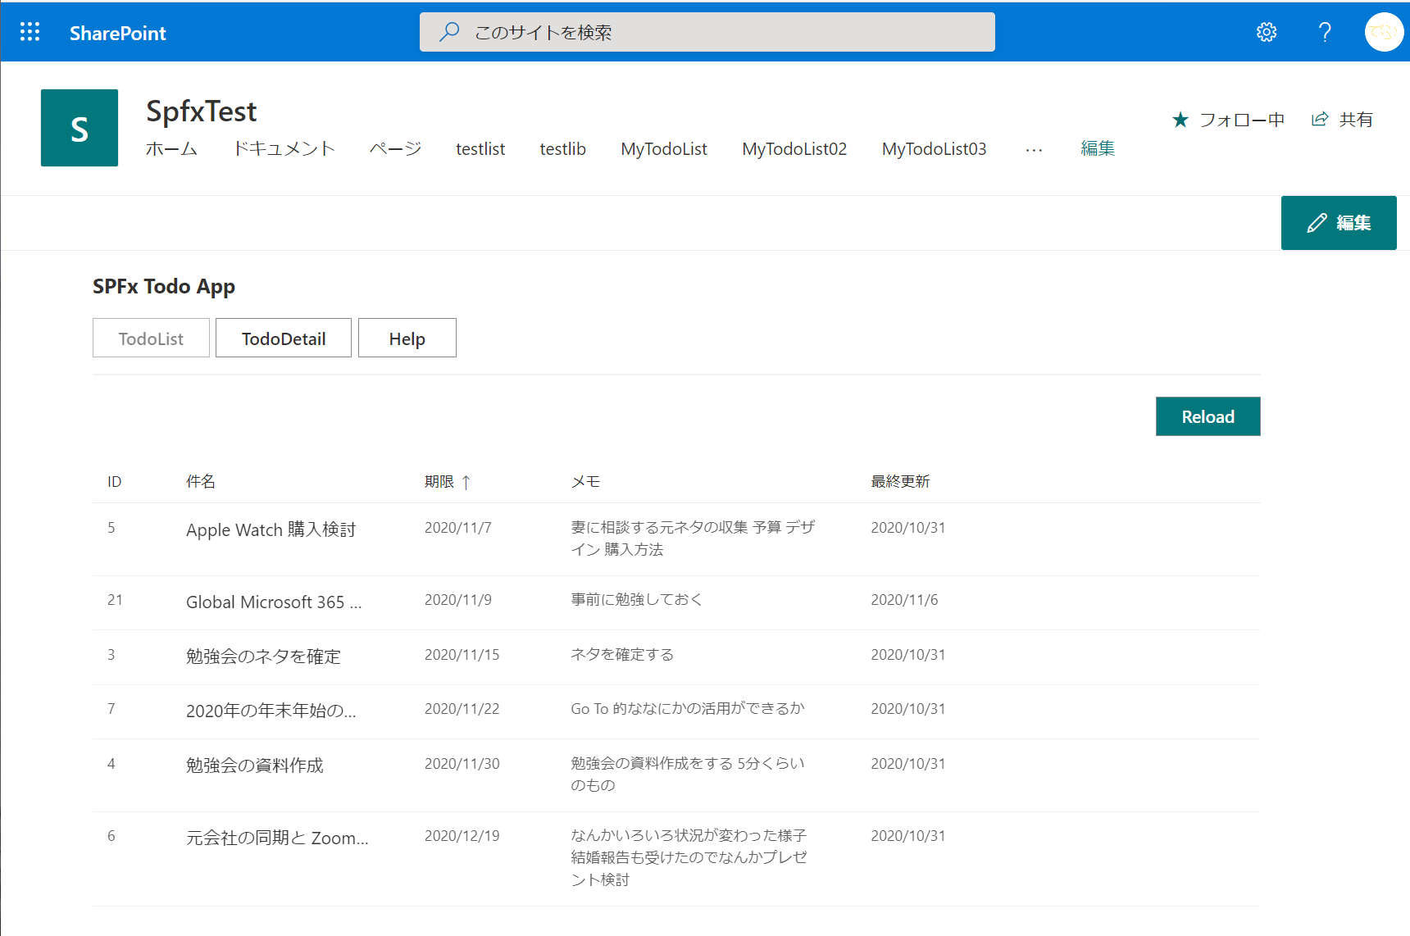Open the account profile avatar
Viewport: 1410px width, 936px height.
pos(1384,32)
